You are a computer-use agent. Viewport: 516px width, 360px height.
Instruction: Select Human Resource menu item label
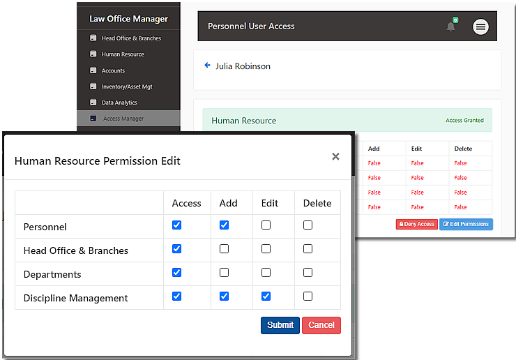[123, 54]
